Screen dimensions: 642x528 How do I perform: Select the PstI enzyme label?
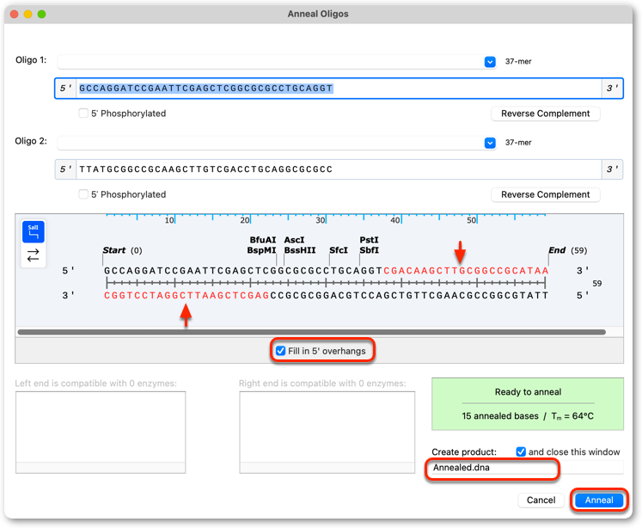(369, 240)
